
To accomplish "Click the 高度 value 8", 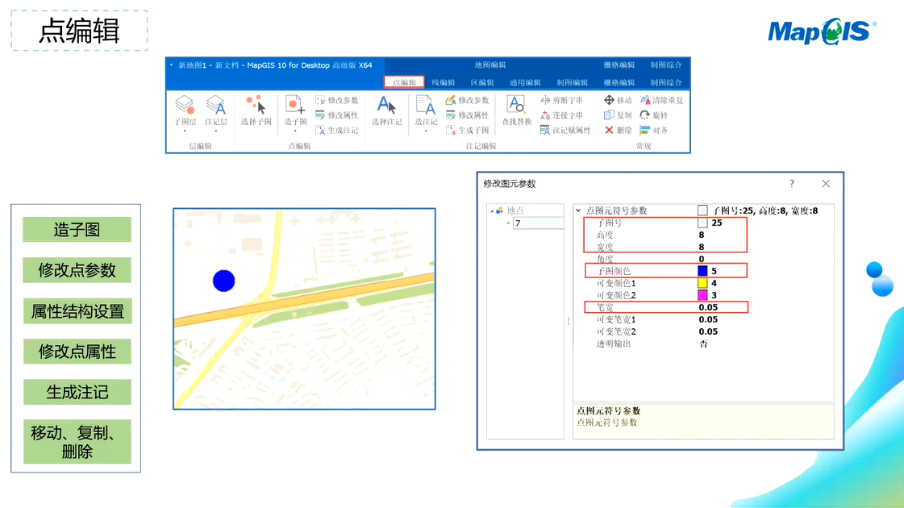I will point(701,235).
